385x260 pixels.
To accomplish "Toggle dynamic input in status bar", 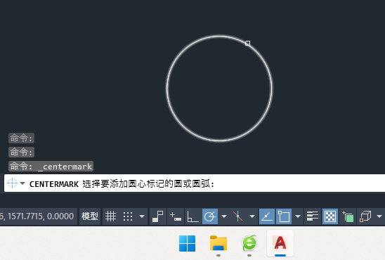I will pos(176,216).
